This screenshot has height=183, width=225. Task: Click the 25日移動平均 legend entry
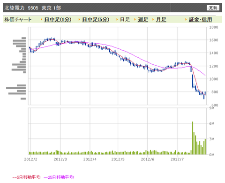(x=59, y=177)
